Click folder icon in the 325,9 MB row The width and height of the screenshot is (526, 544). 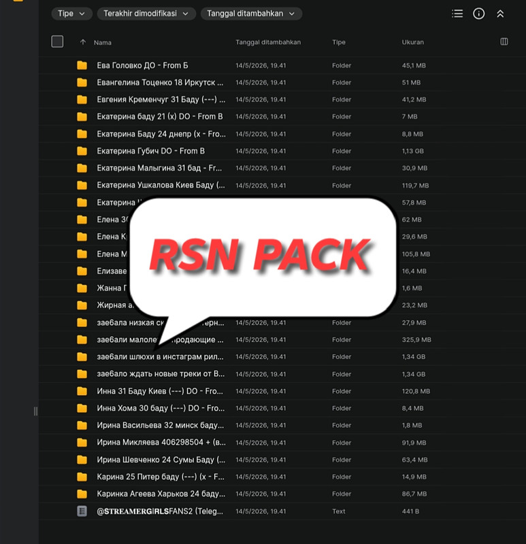82,339
